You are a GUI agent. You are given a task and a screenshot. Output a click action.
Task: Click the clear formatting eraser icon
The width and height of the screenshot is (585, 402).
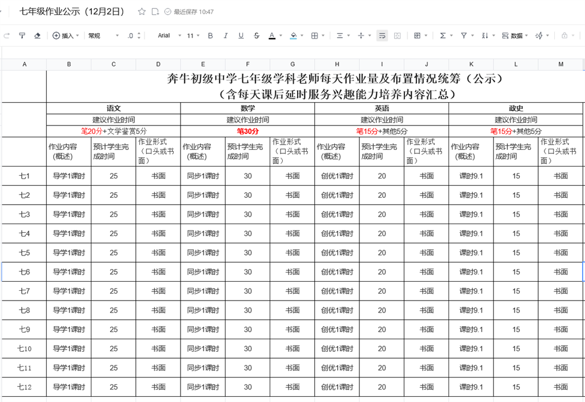(x=37, y=36)
